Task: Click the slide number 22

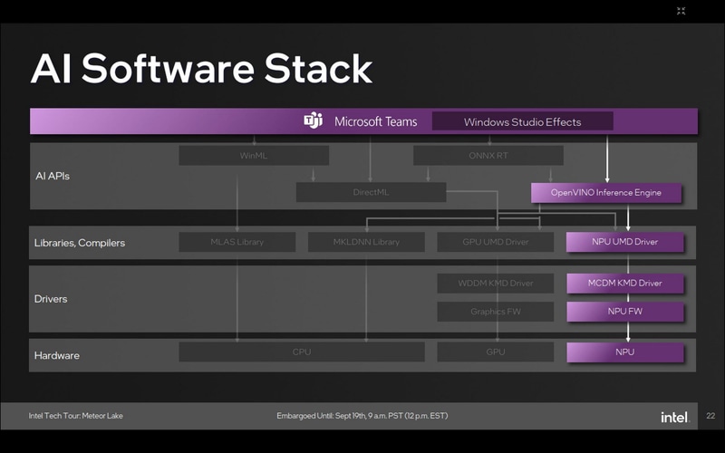Action: 710,416
